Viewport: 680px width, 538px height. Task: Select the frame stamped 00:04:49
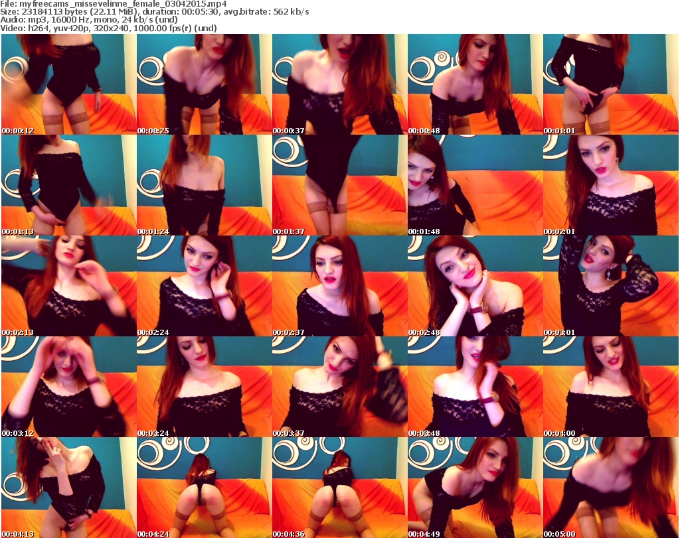click(475, 488)
